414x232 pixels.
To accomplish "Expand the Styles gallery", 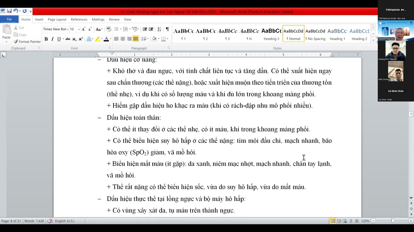I will (x=373, y=41).
